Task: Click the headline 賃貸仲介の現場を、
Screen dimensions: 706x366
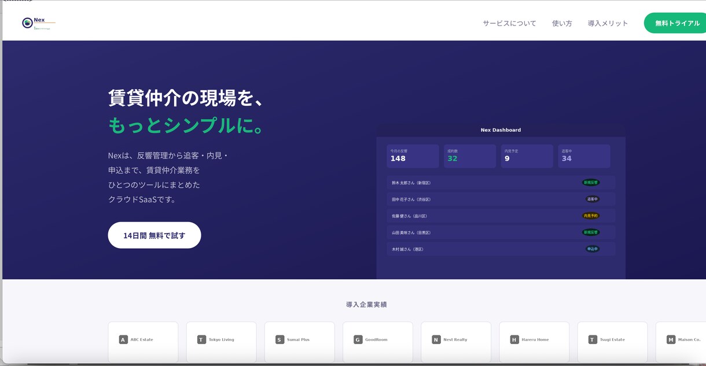Action: (x=186, y=97)
